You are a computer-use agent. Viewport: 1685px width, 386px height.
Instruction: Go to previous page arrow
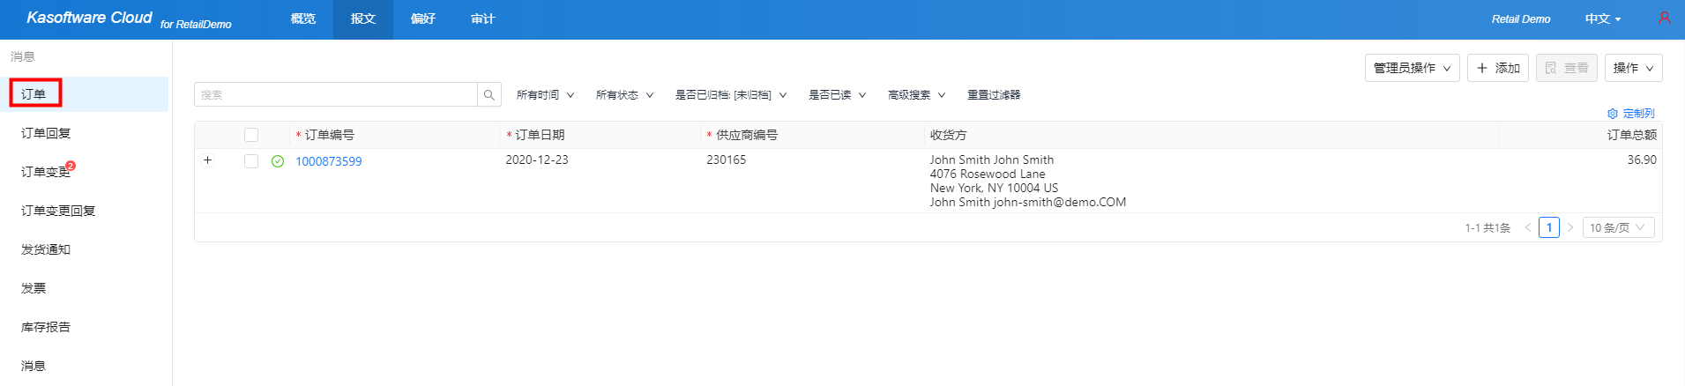(1528, 227)
